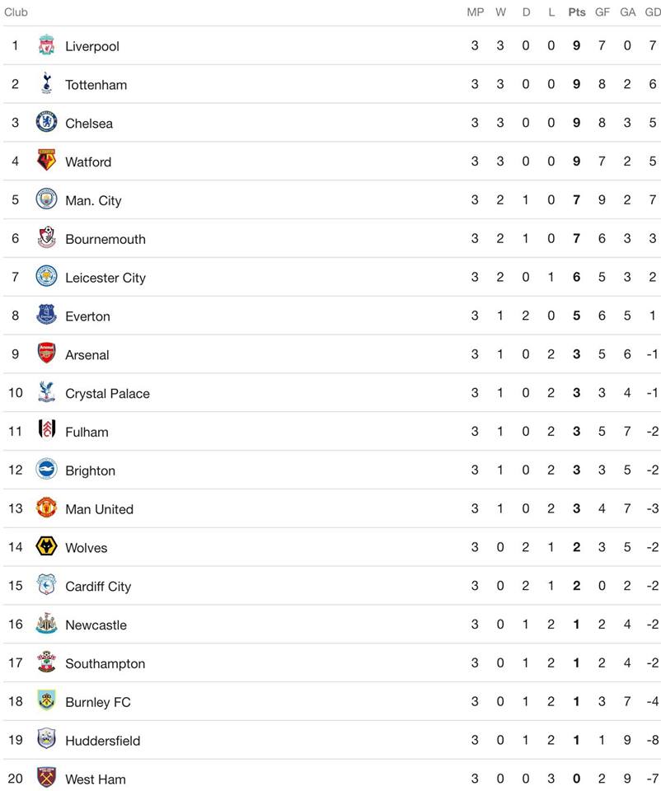The width and height of the screenshot is (661, 791).
Task: Click the Pts column header
Action: click(x=577, y=12)
